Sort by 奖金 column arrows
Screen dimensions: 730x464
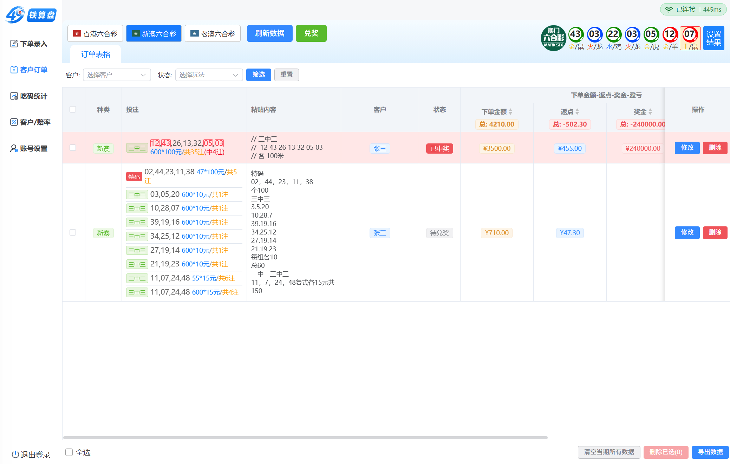(650, 112)
